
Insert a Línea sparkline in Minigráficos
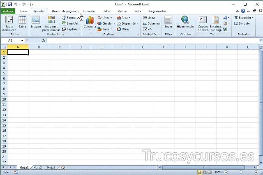(x=149, y=18)
